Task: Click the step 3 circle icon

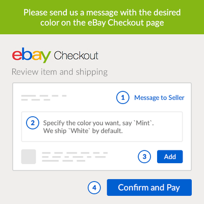Action: point(144,157)
